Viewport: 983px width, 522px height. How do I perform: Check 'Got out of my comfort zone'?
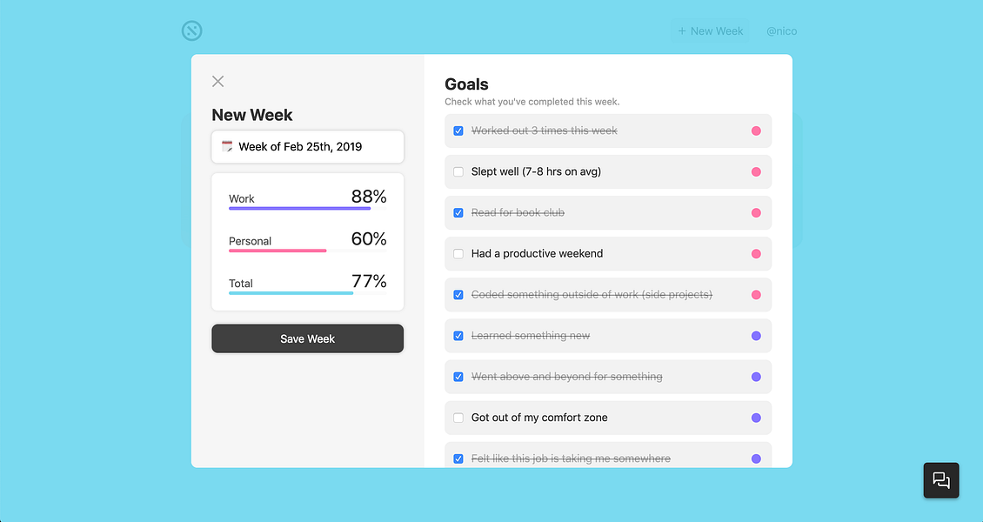(458, 418)
